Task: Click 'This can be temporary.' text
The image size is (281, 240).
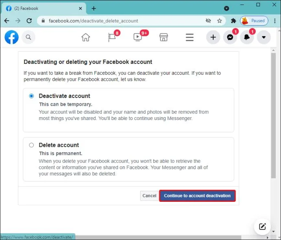Action: coord(66,105)
